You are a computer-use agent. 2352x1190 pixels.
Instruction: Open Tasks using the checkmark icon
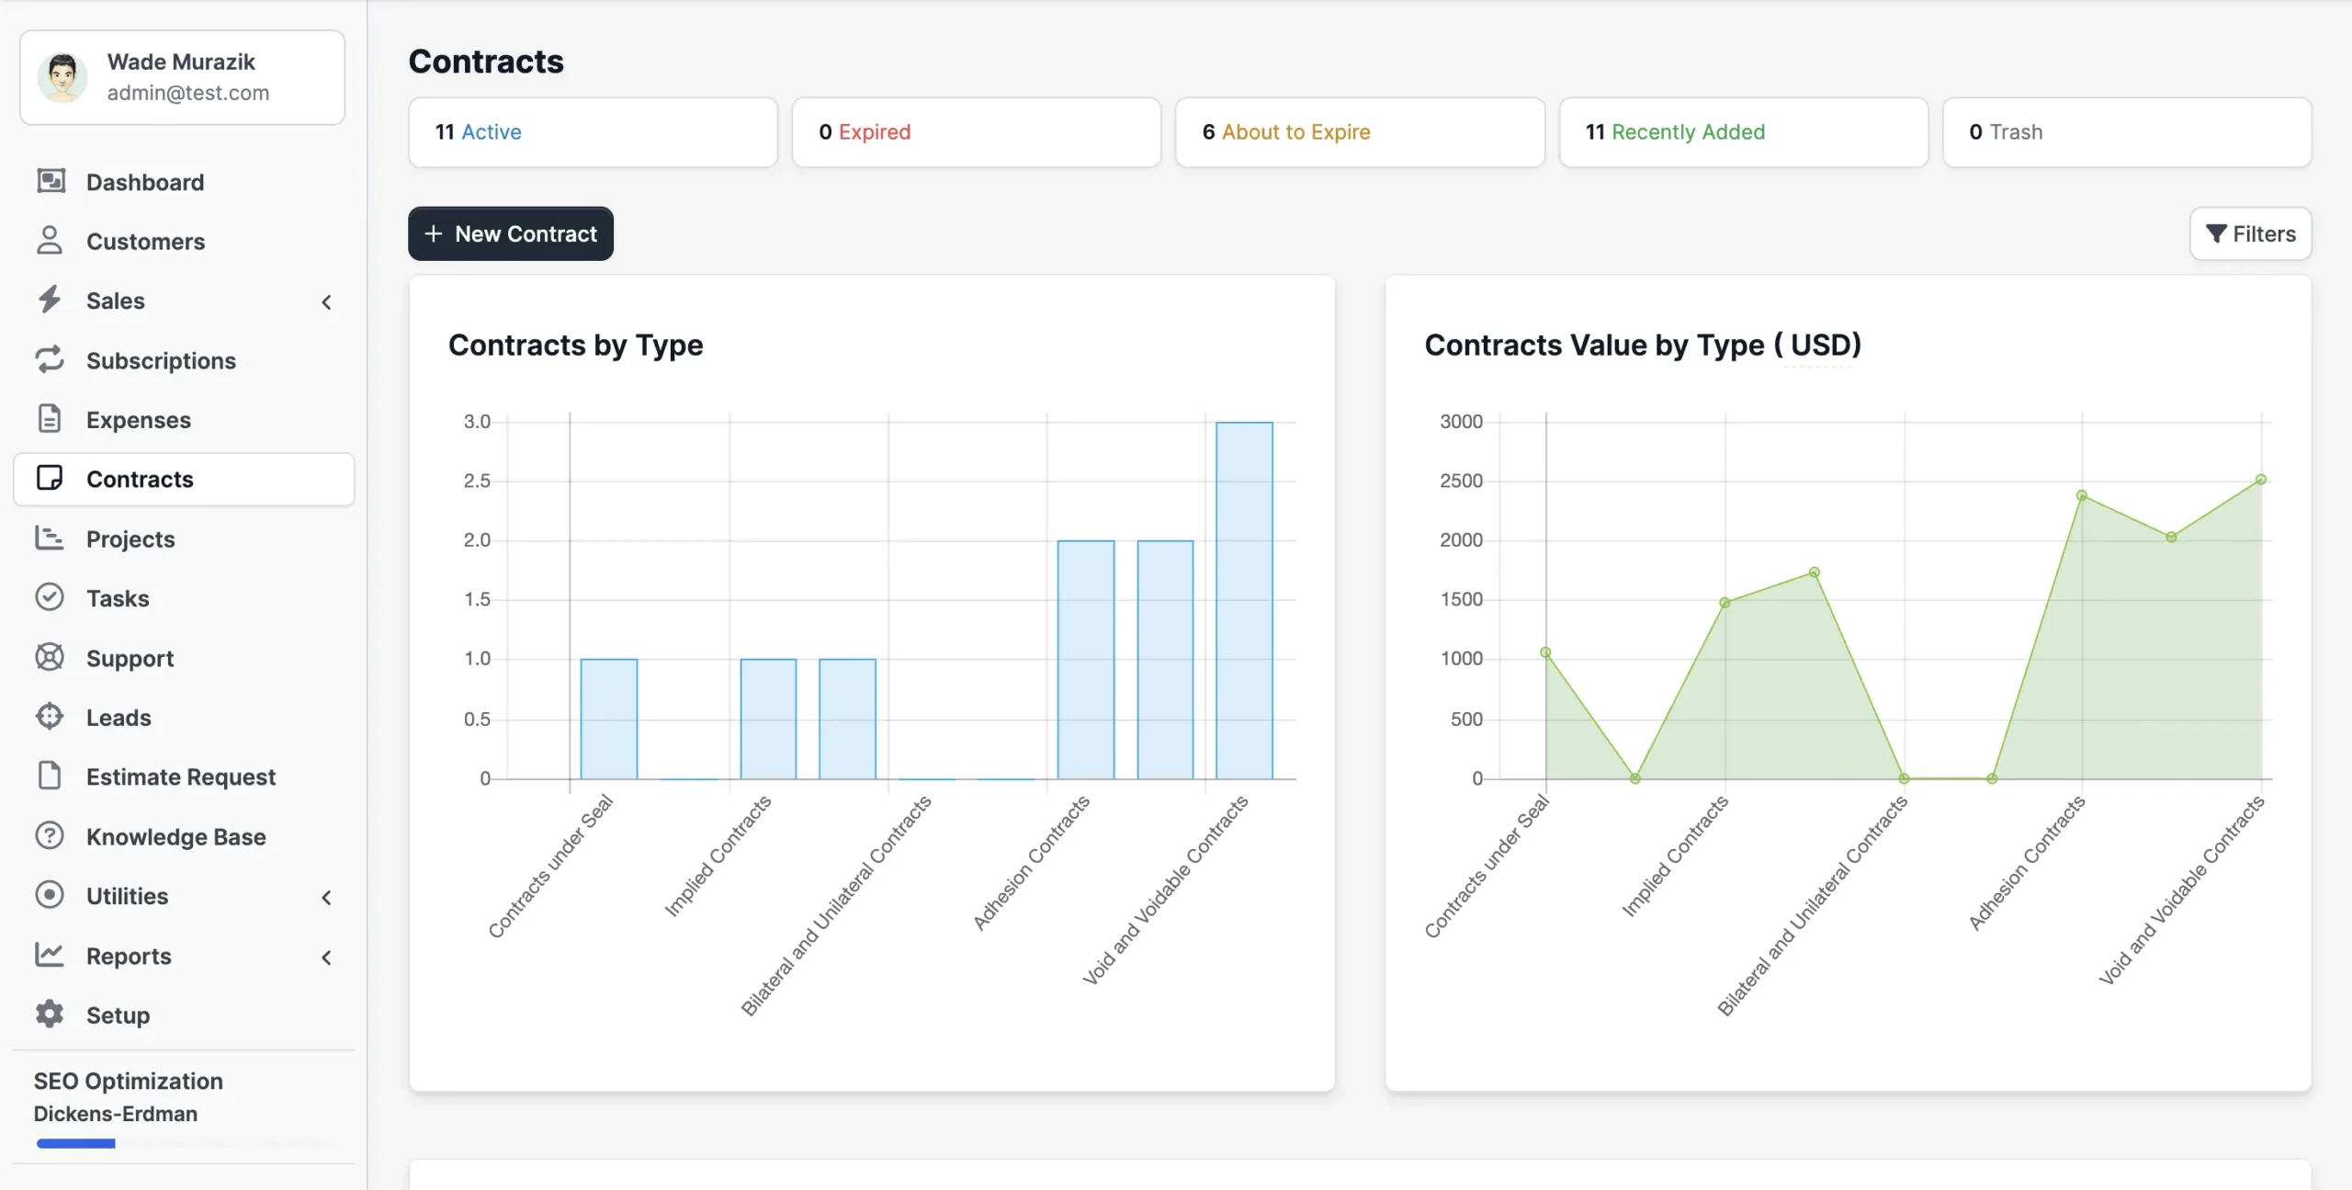point(51,597)
